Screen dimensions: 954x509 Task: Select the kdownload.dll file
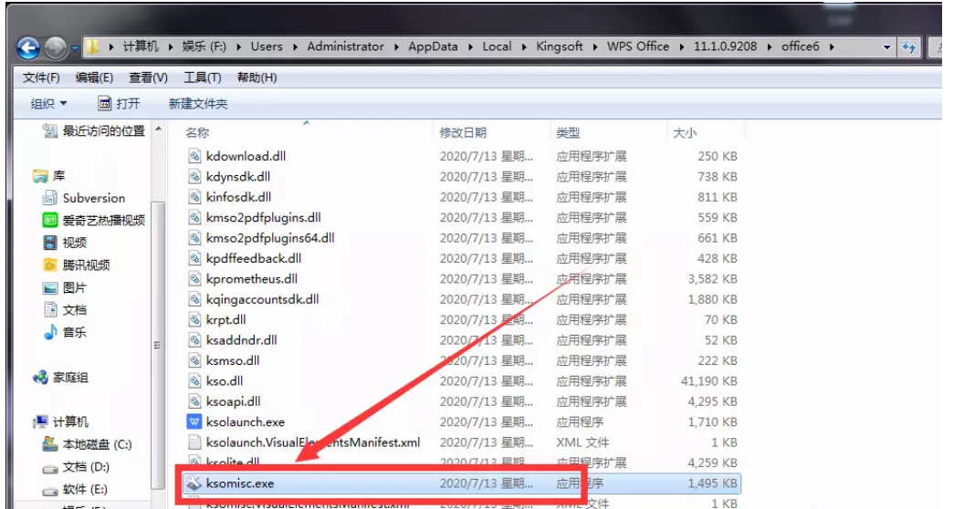246,156
